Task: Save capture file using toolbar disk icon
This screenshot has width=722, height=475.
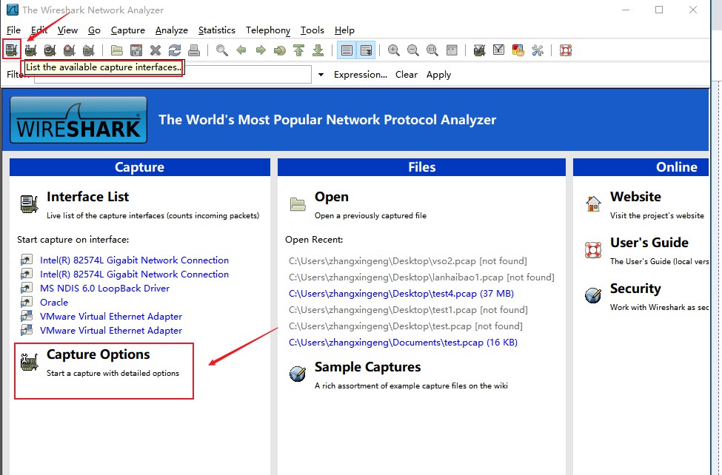Action: point(136,50)
